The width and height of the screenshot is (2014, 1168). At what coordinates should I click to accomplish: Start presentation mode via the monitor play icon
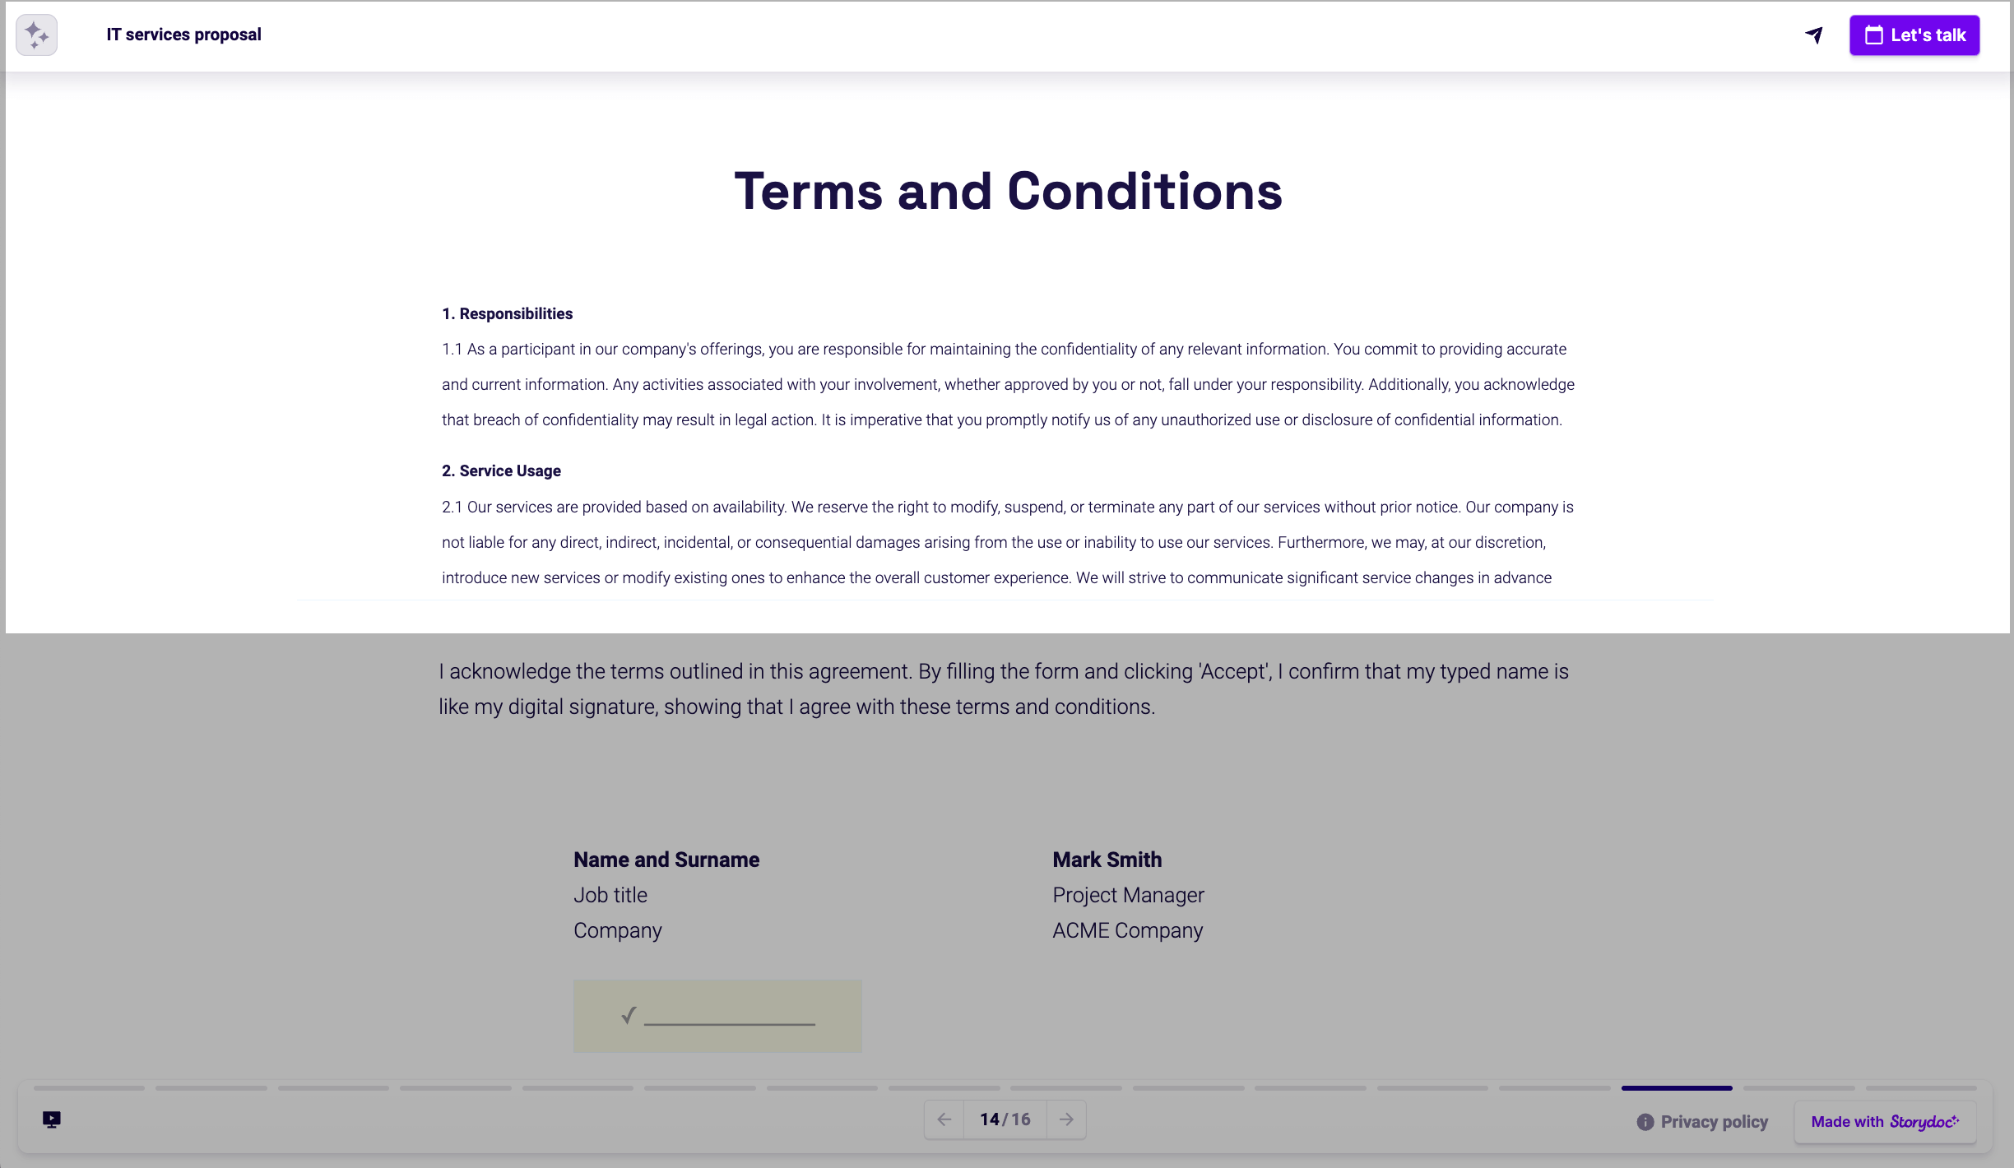tap(52, 1119)
